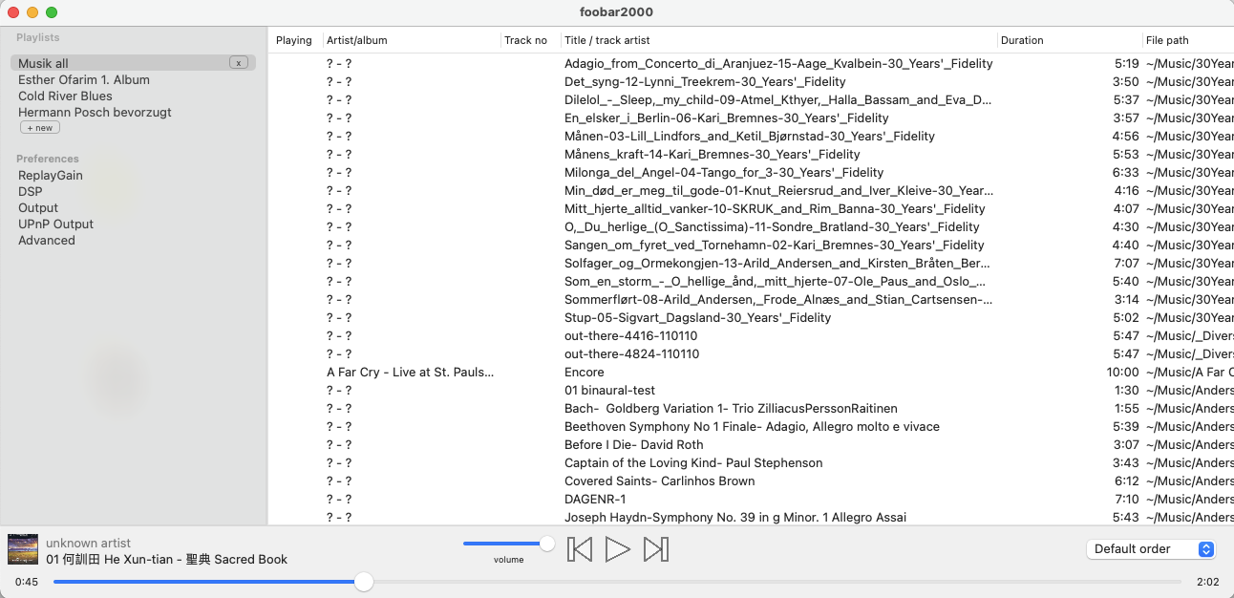1234x598 pixels.
Task: Open the Advanced preferences
Action: (x=46, y=240)
